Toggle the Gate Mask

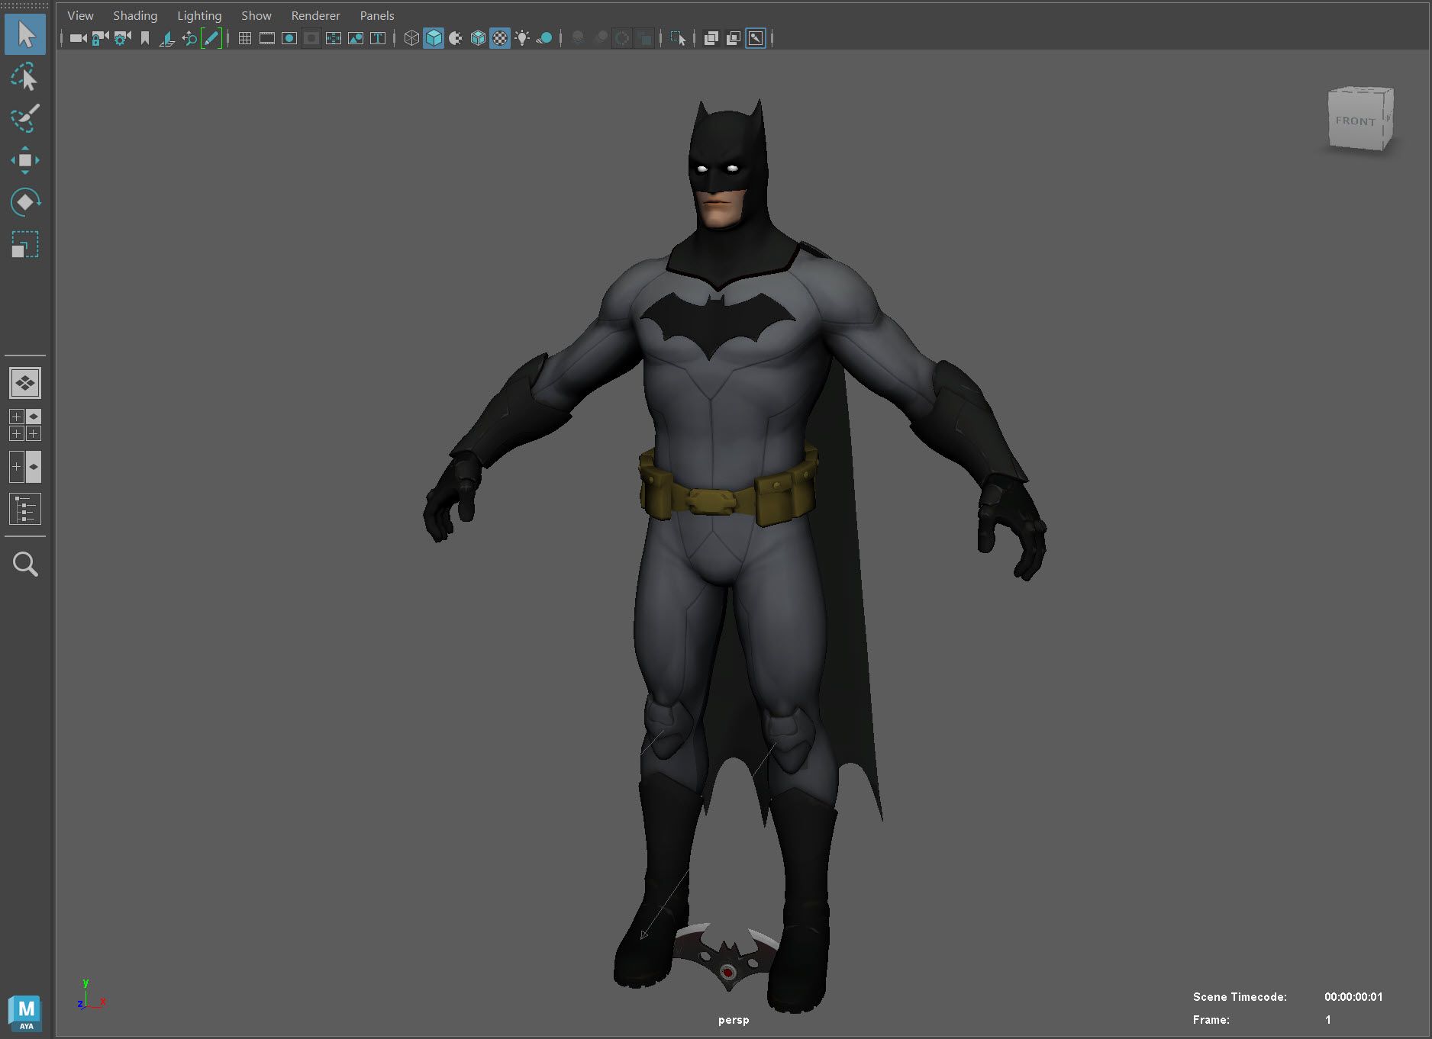pos(311,38)
